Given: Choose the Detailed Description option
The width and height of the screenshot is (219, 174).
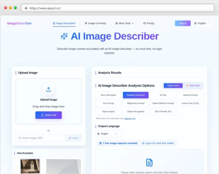Looking at the screenshot, I should click(136, 95).
